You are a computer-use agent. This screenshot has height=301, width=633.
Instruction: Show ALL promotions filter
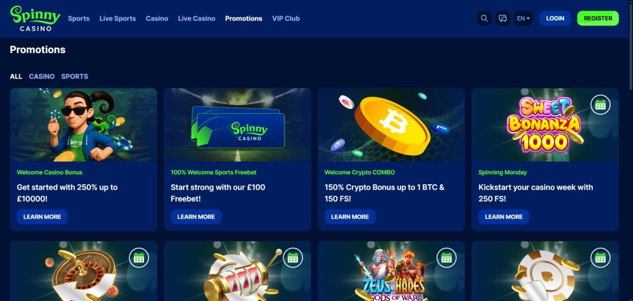pyautogui.click(x=16, y=76)
